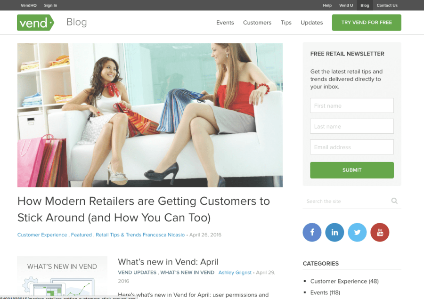Viewport: 424px width, 299px height.
Task: Click the search magnifier icon
Action: 394,201
